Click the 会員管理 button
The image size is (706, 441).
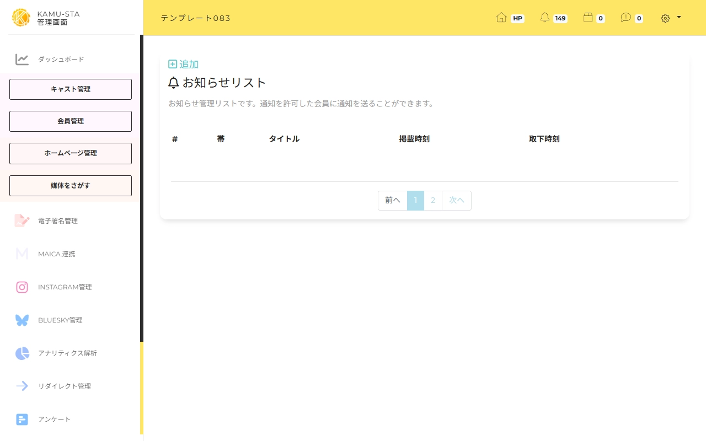click(71, 121)
